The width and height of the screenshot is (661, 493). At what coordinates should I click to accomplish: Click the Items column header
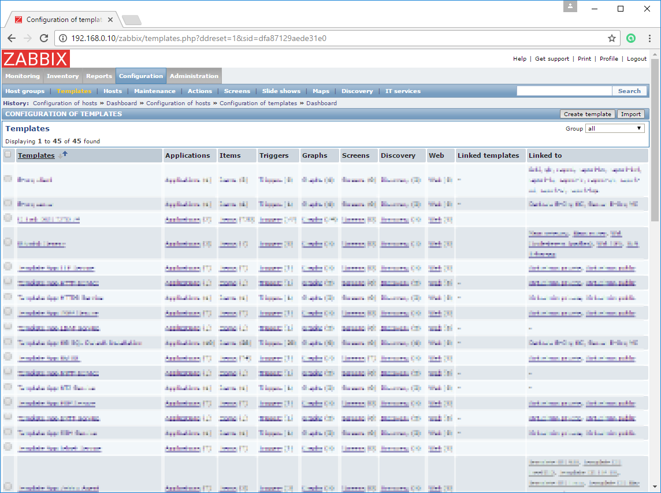click(x=230, y=155)
